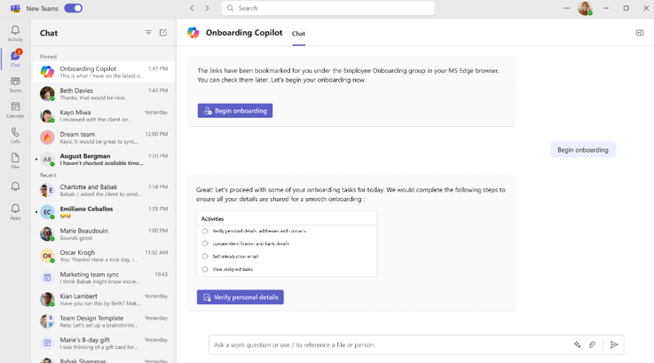Open the sparkle prompts icon
654x363 pixels.
578,344
